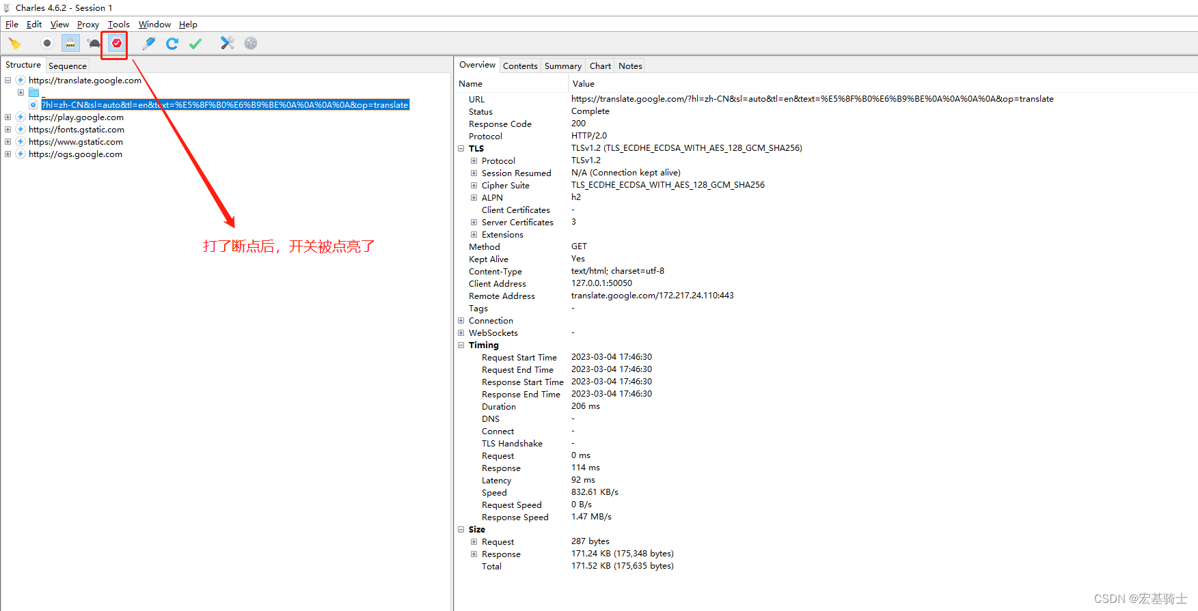
Task: Open the Proxy menu
Action: coord(88,25)
